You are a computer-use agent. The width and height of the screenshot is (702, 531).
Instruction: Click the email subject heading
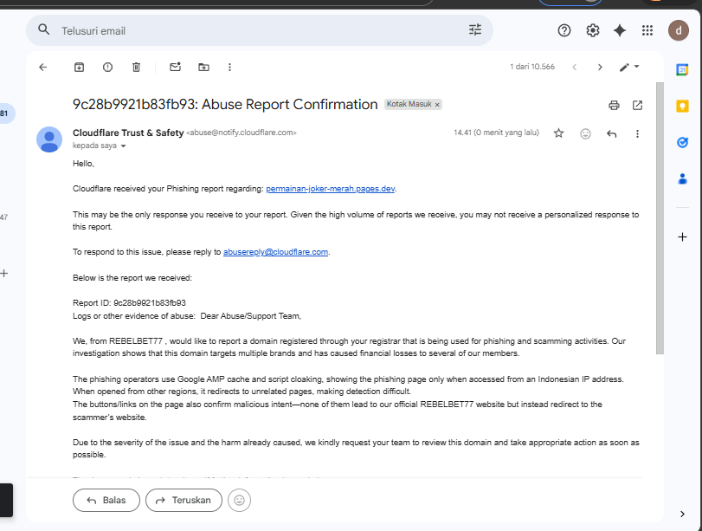(x=225, y=105)
